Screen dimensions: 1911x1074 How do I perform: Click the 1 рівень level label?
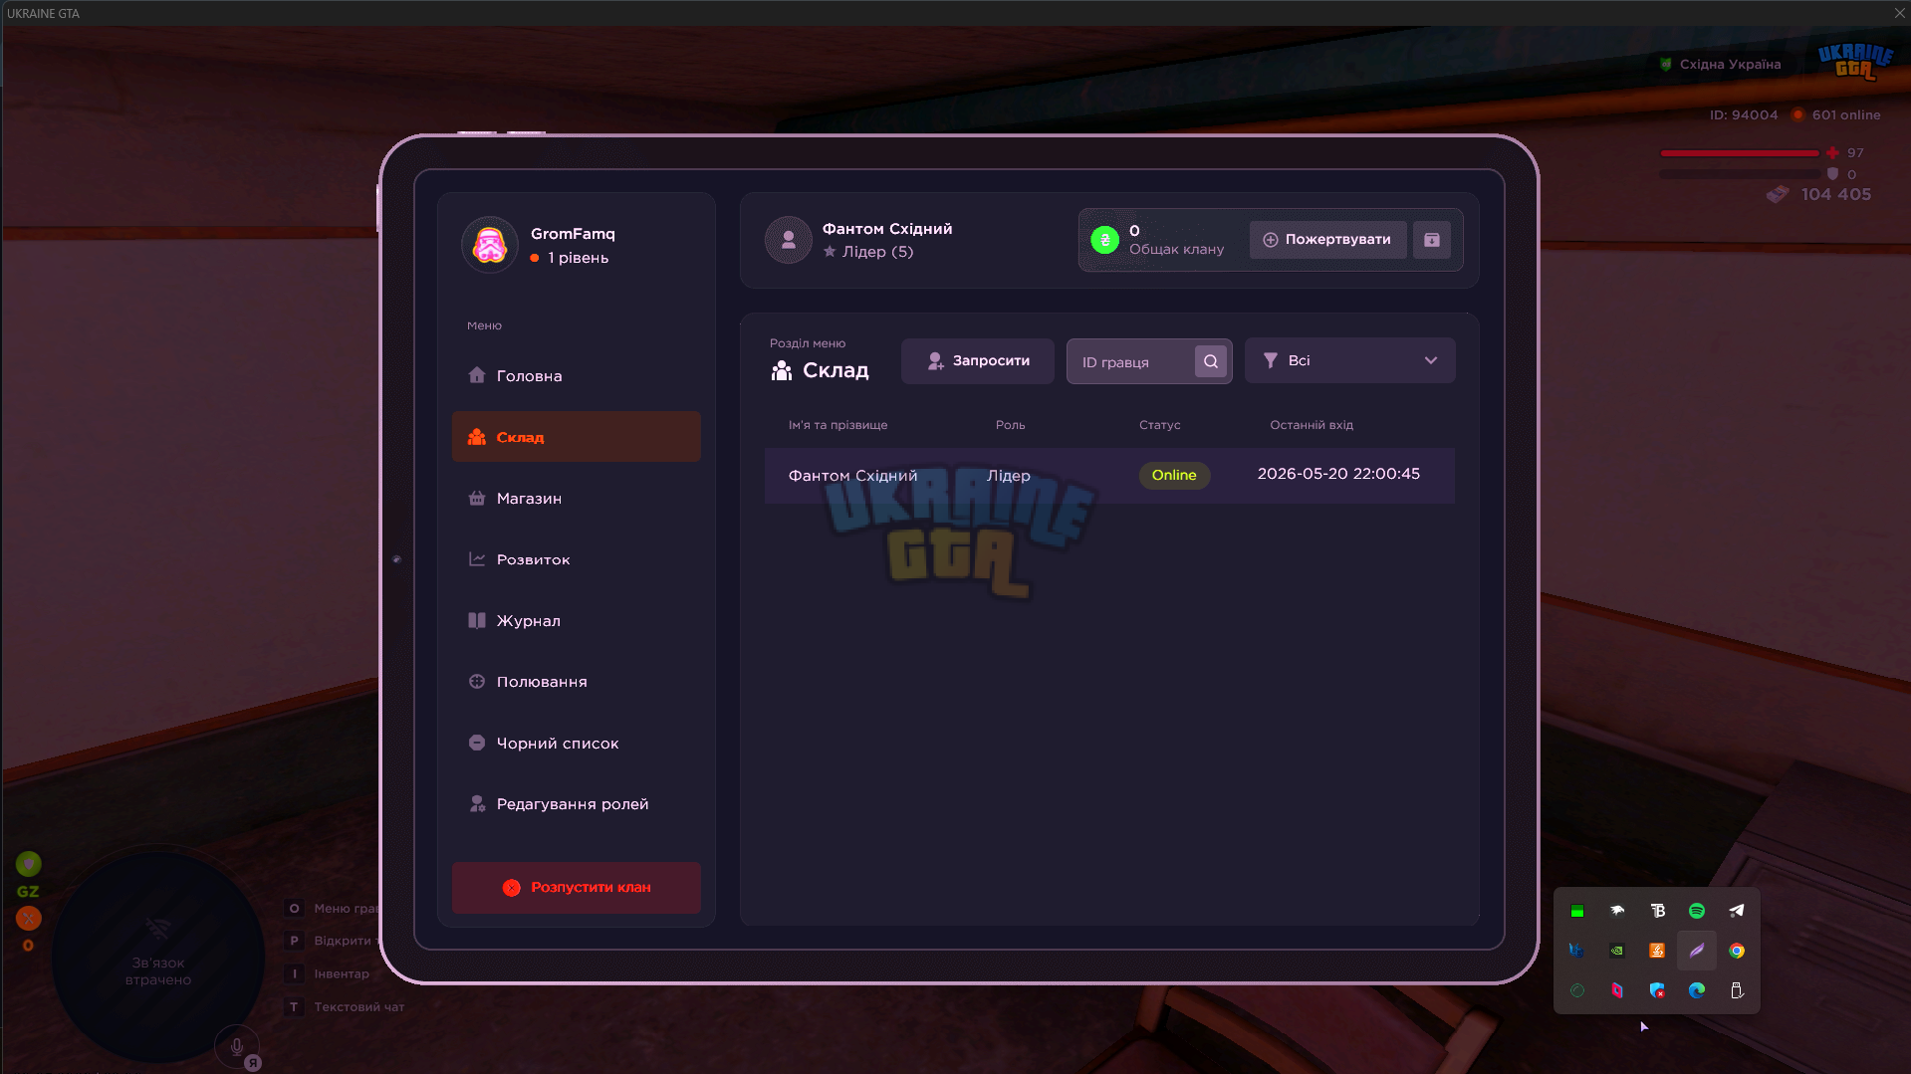click(x=578, y=258)
